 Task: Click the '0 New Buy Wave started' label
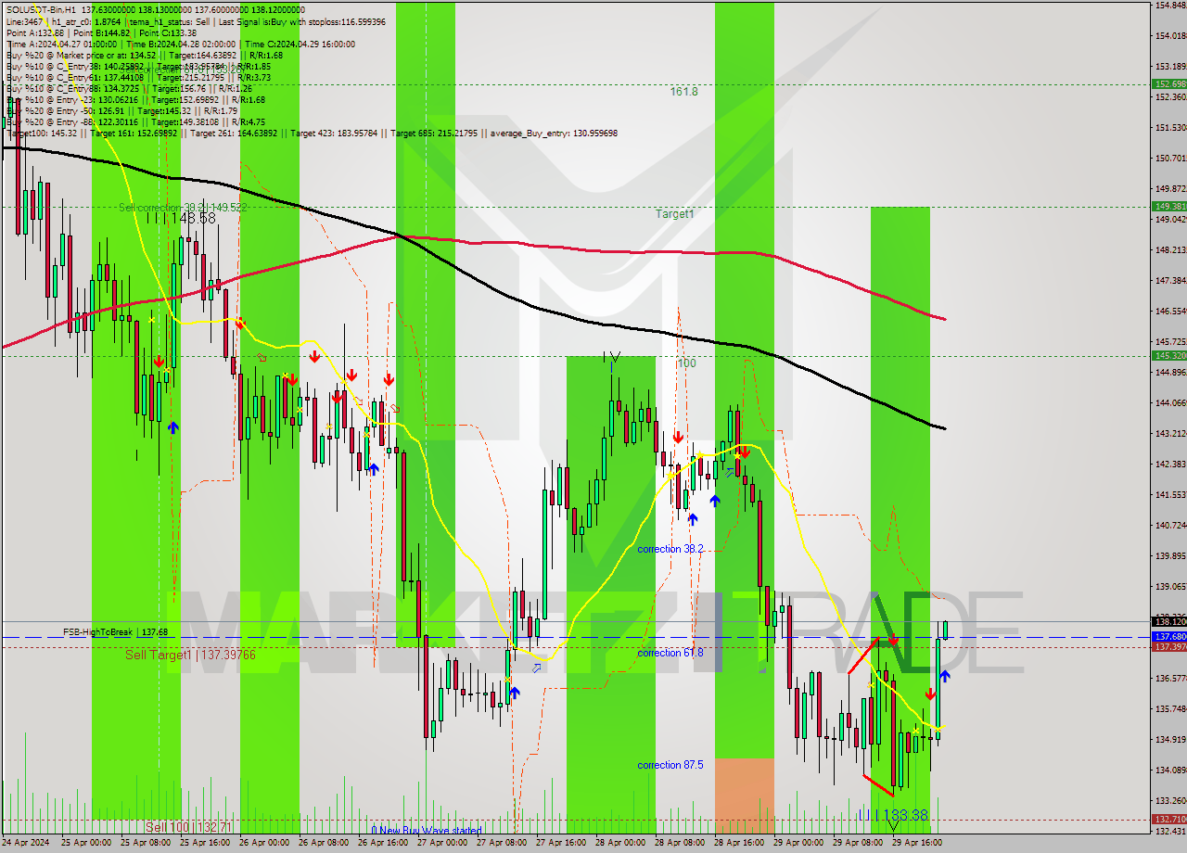tap(427, 830)
